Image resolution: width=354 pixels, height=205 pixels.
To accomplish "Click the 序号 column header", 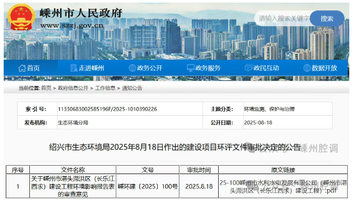I will point(18,170).
